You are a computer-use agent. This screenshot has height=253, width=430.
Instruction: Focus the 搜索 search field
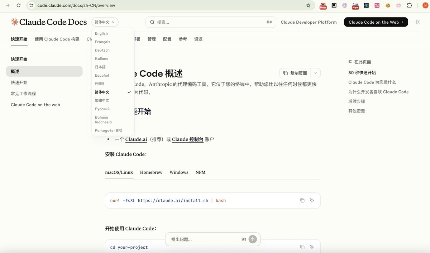[x=211, y=22]
